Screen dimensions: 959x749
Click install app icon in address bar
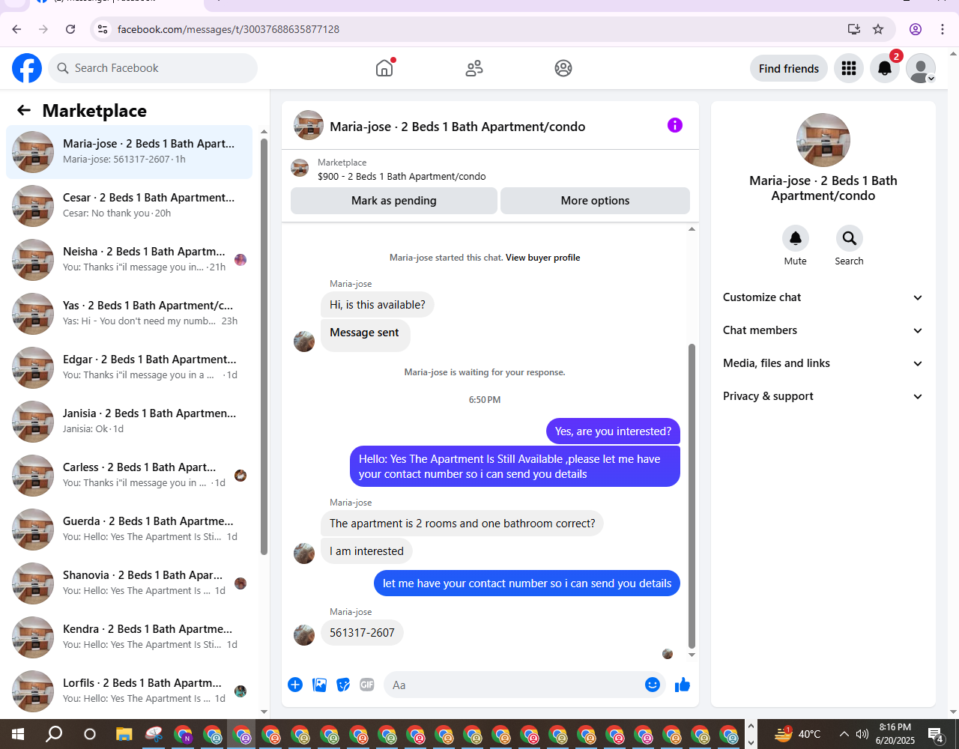click(x=853, y=29)
